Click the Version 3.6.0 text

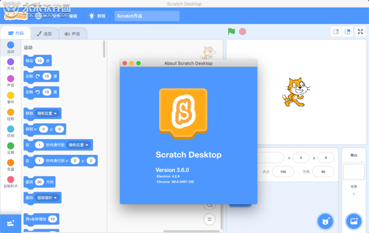tap(172, 170)
